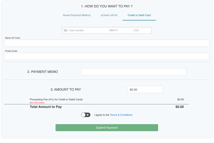Click the Amount to Pay $0.00 input

[145, 90]
